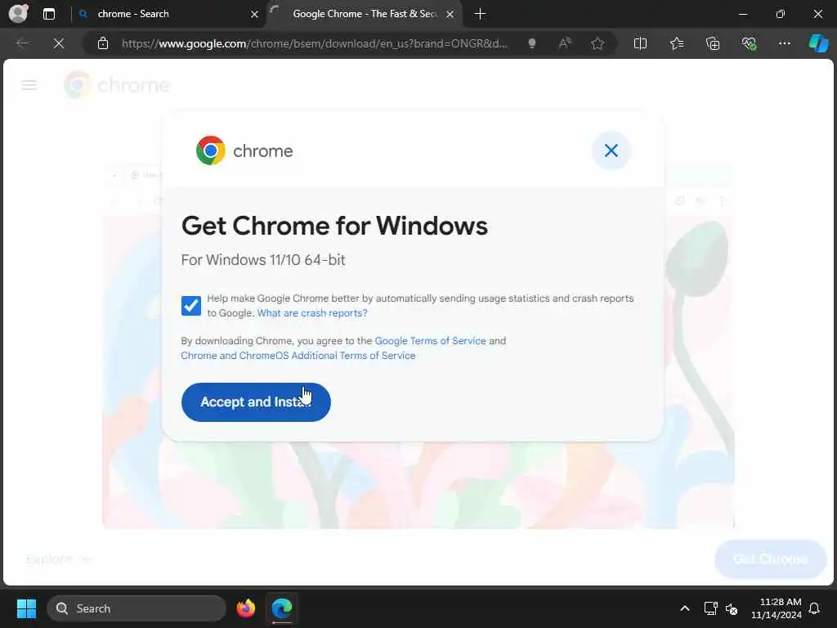Click the lightbulb icon in address bar
This screenshot has height=628, width=837.
pos(531,43)
